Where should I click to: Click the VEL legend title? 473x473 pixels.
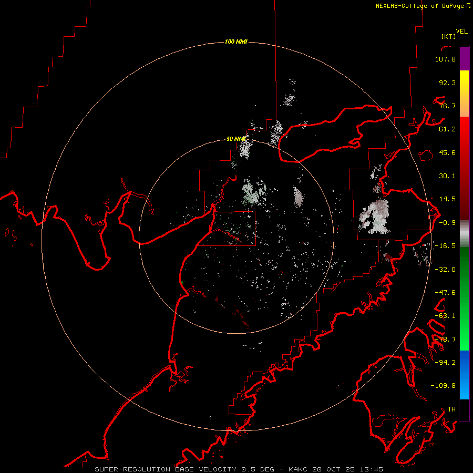(461, 32)
